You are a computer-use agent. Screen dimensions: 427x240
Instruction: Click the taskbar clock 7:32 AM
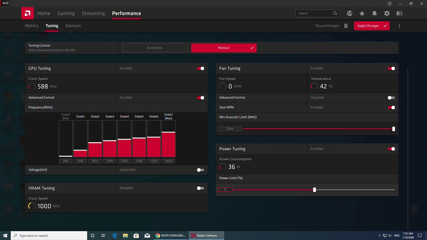(407, 236)
